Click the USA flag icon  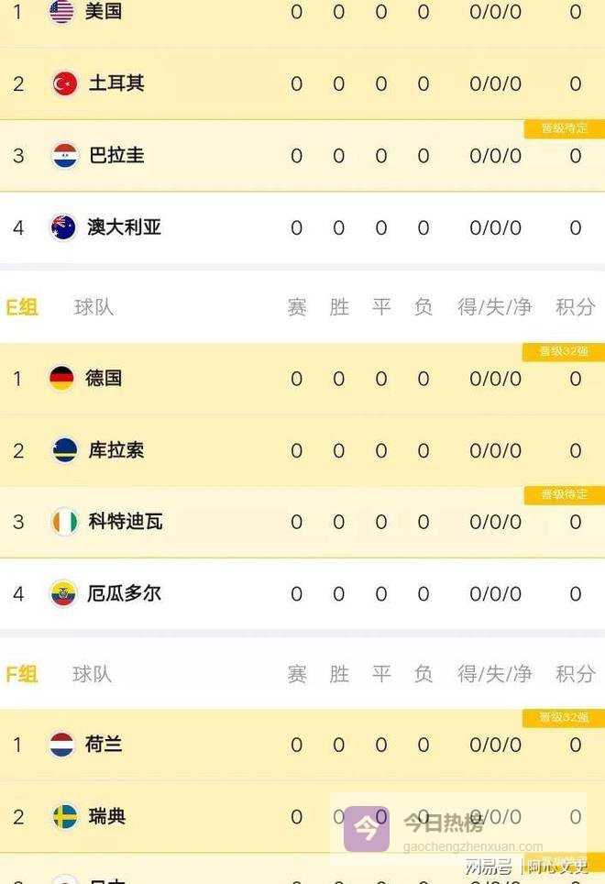pyautogui.click(x=61, y=12)
